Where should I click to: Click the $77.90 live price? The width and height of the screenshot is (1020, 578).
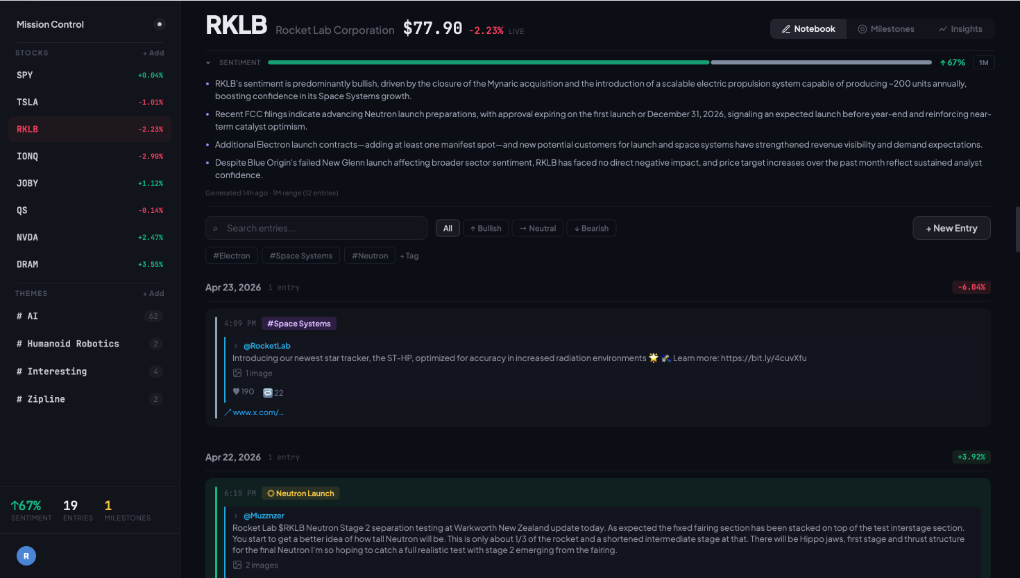[432, 28]
